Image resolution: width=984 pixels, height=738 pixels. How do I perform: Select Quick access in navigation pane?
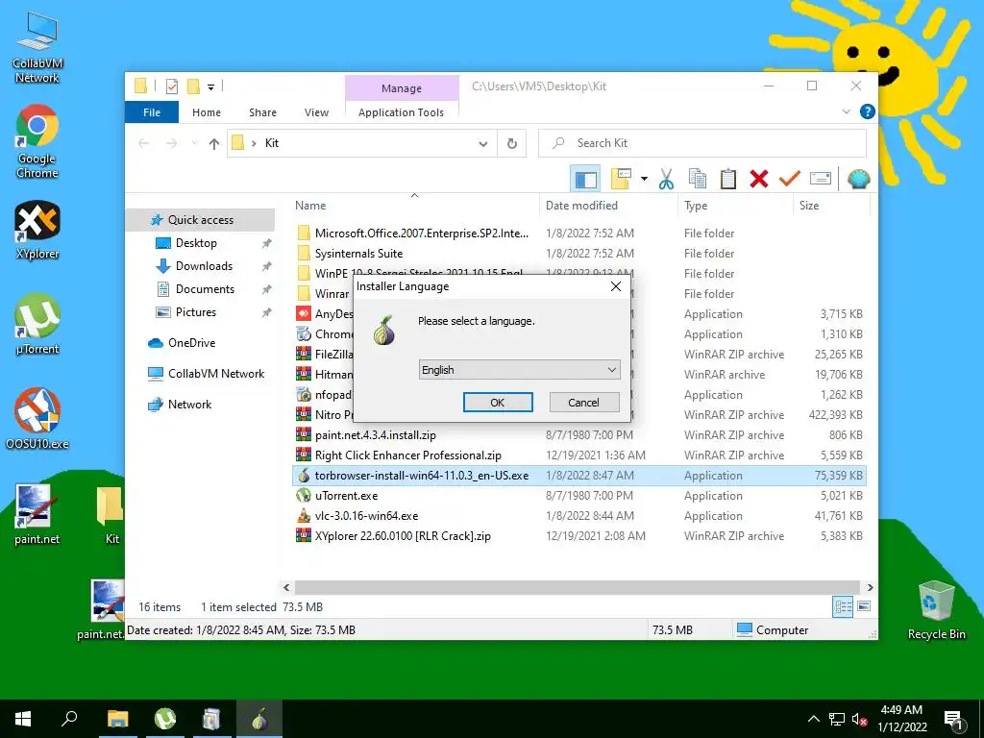coord(201,220)
